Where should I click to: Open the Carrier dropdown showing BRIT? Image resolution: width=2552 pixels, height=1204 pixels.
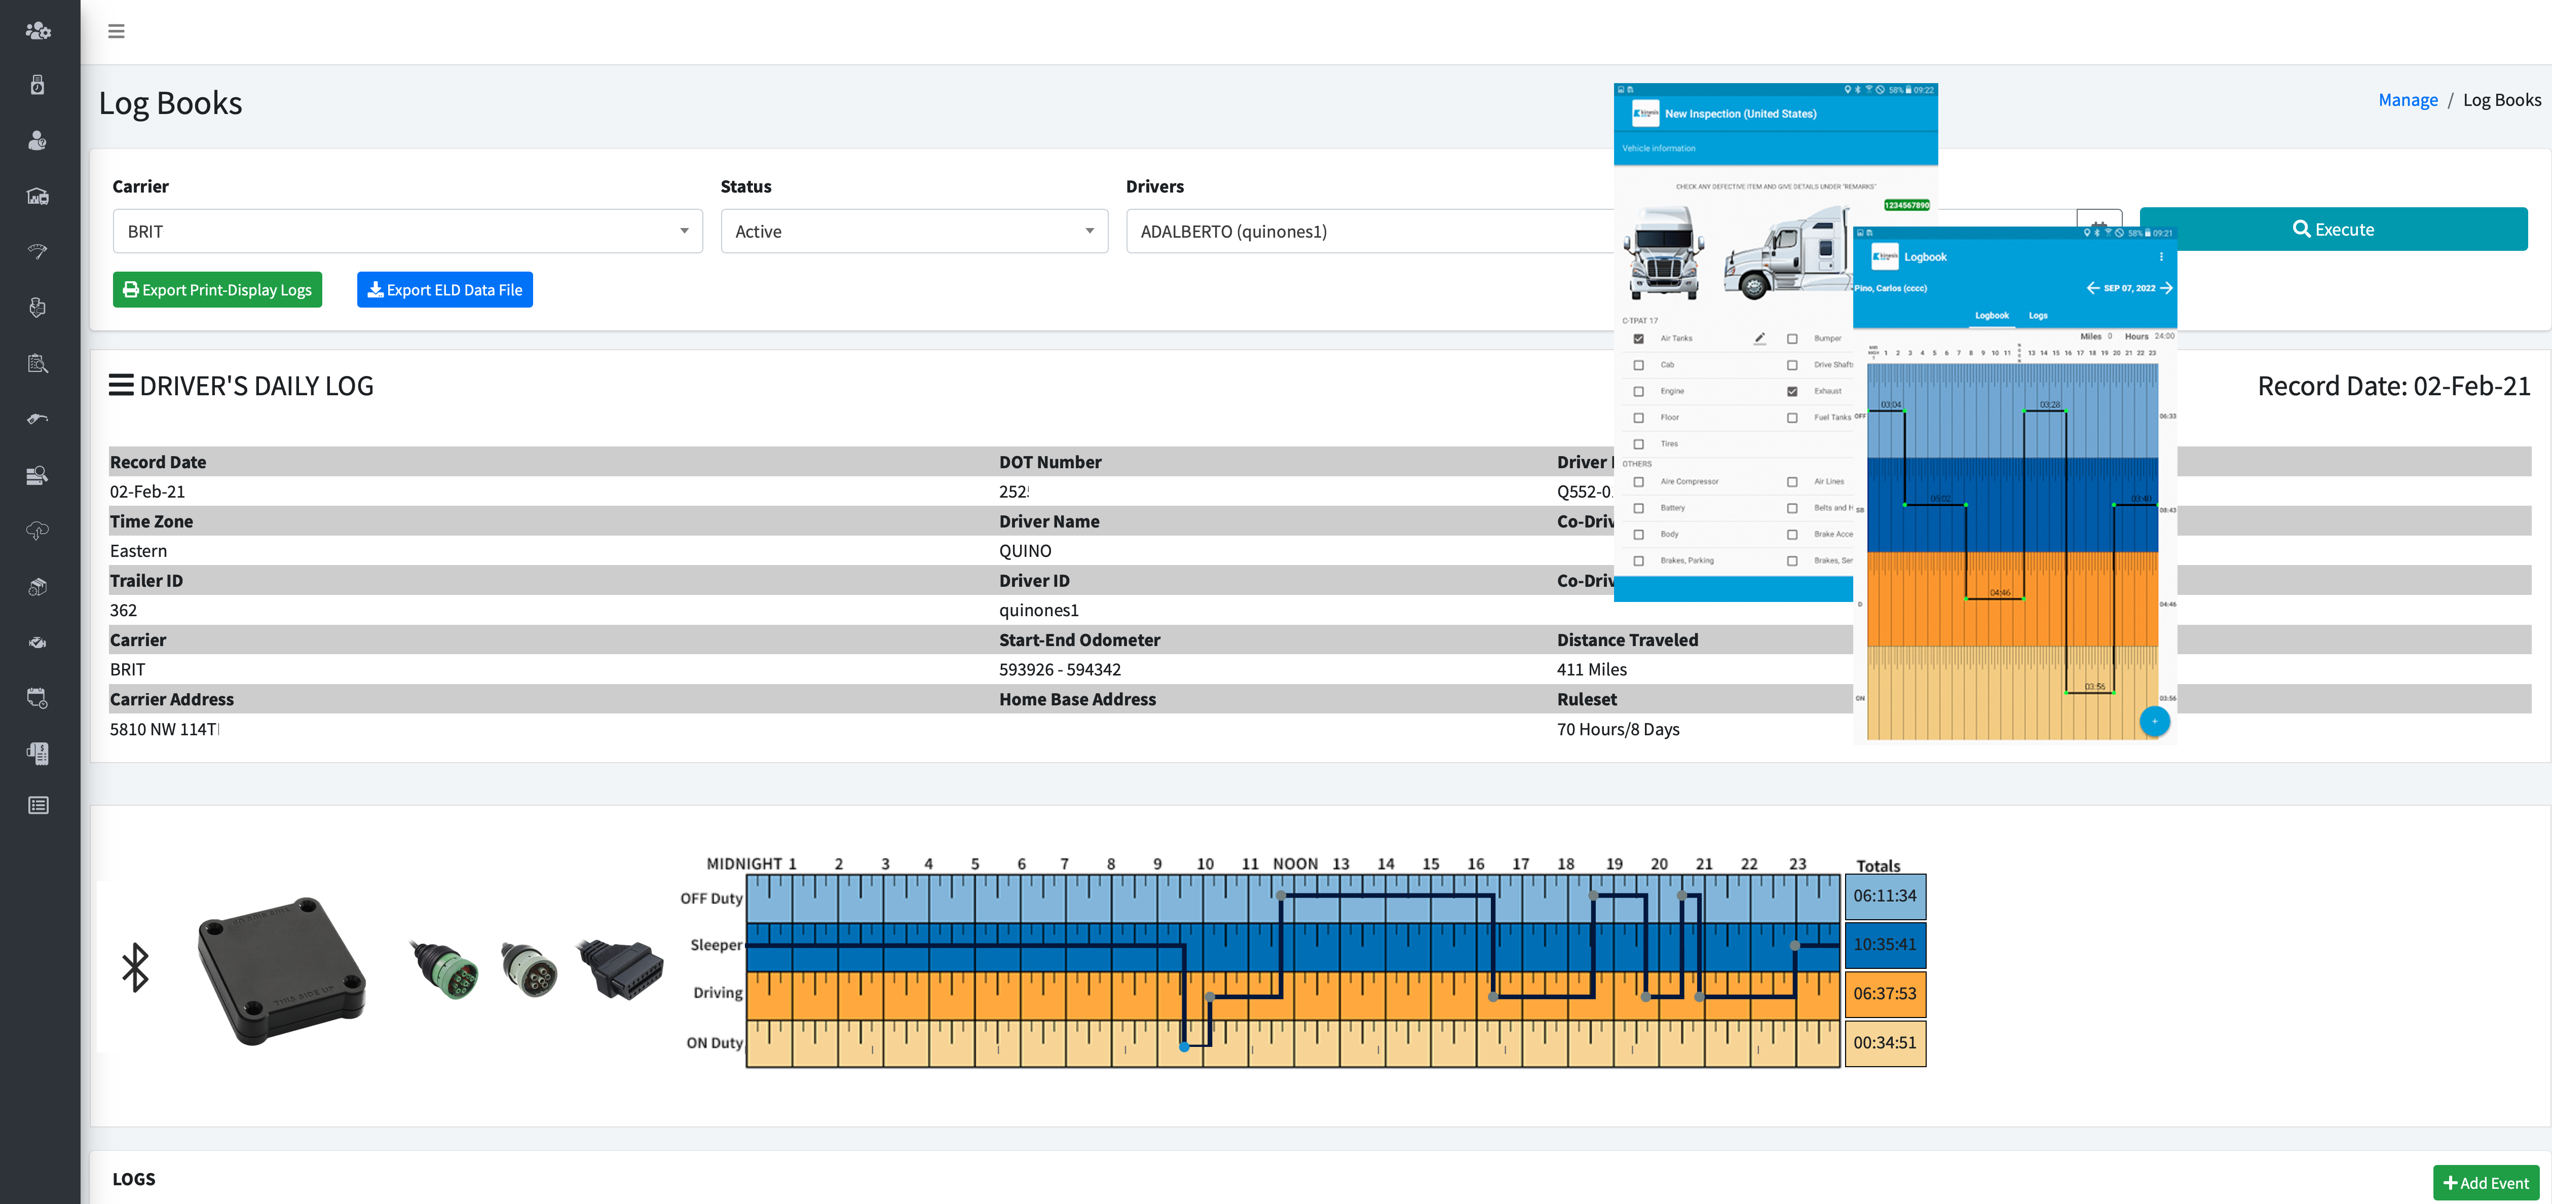pyautogui.click(x=407, y=231)
